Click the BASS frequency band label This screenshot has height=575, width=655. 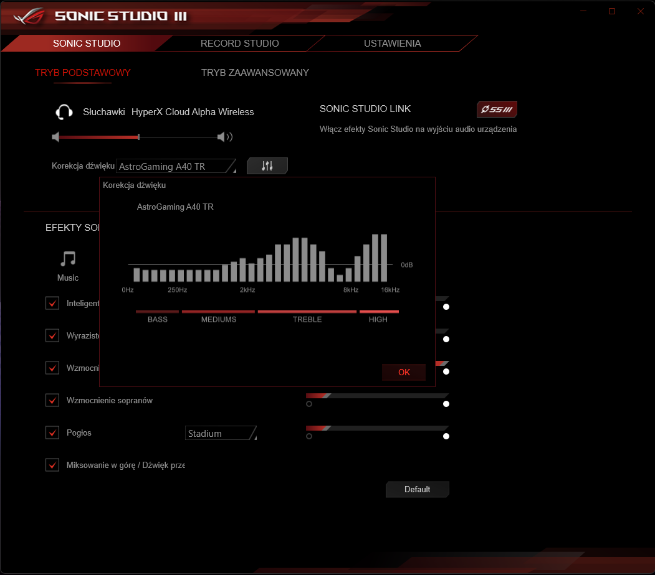[x=158, y=319]
